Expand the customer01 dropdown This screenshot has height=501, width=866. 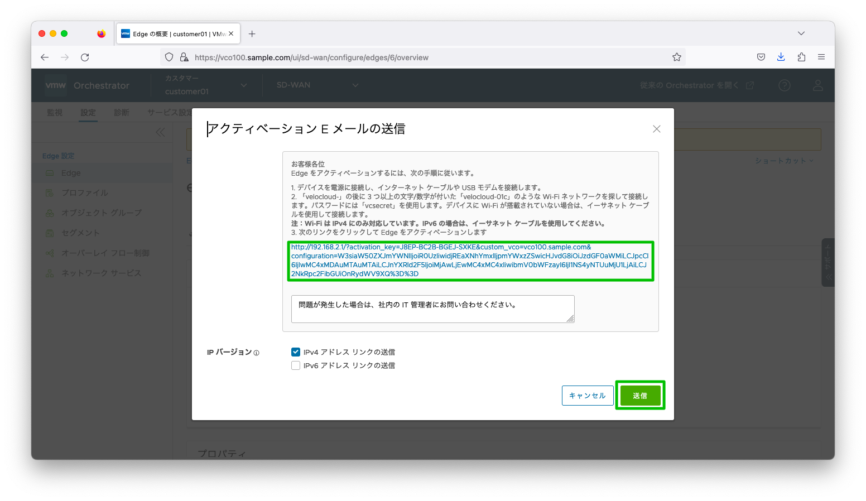243,85
